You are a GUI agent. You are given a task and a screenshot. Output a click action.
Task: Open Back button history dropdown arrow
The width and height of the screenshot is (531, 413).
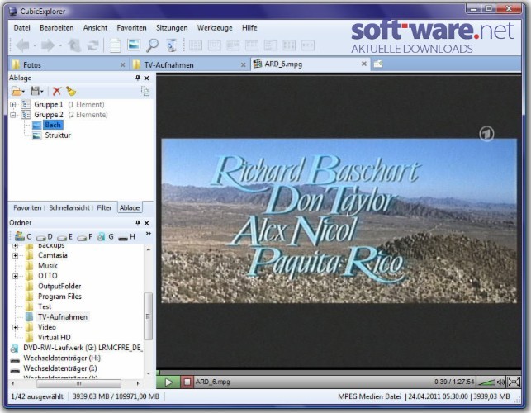(x=35, y=45)
